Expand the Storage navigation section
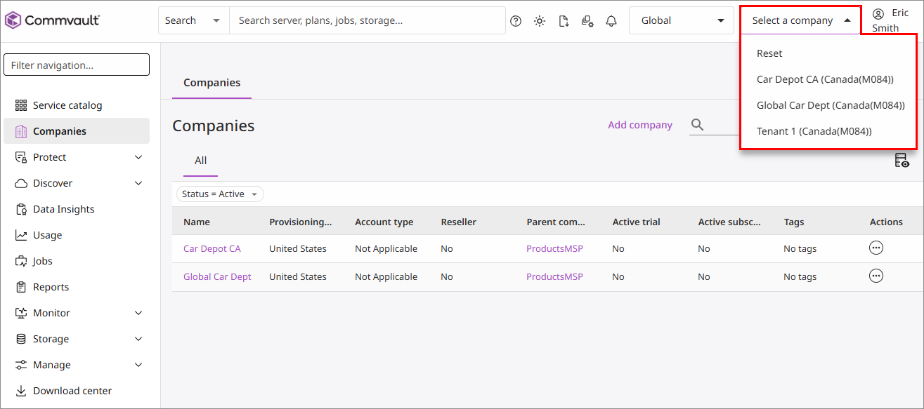The image size is (924, 409). [x=138, y=339]
